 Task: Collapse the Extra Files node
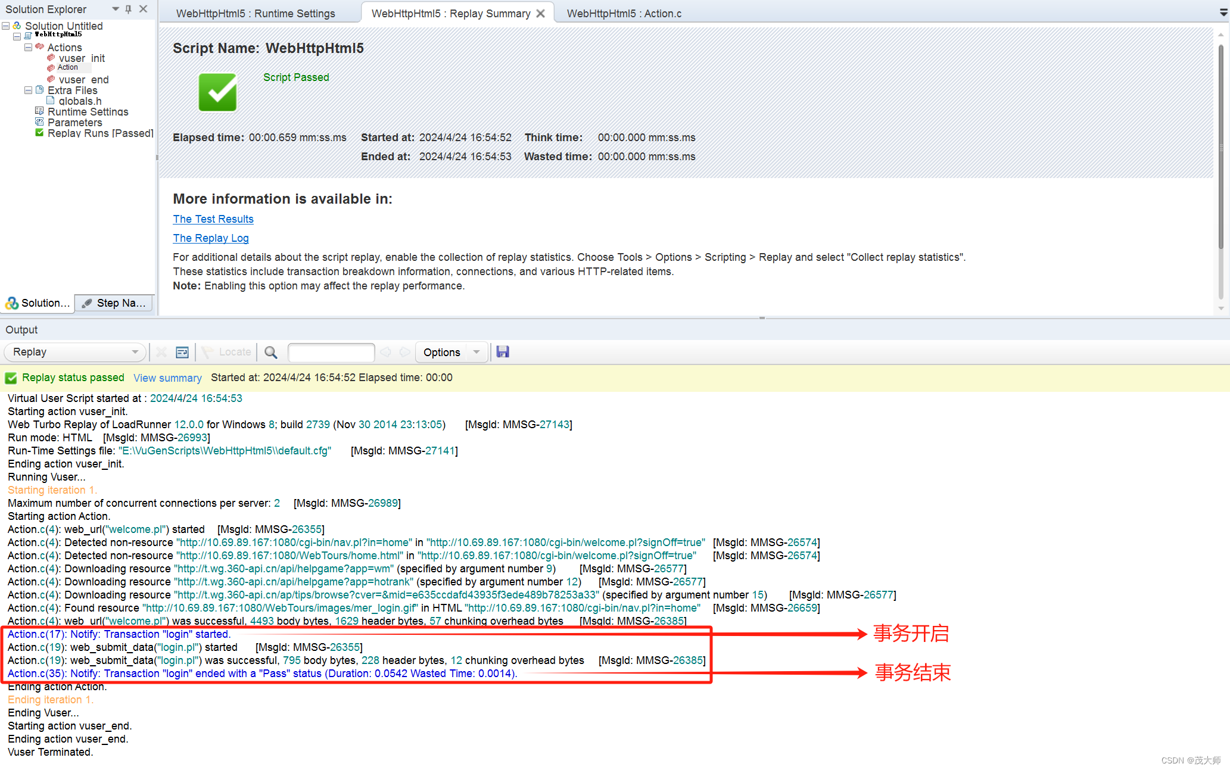click(28, 90)
